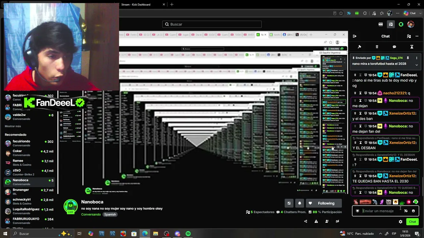This screenshot has width=424, height=238.
Task: Open the valde2w followed channel
Action: 29,117
